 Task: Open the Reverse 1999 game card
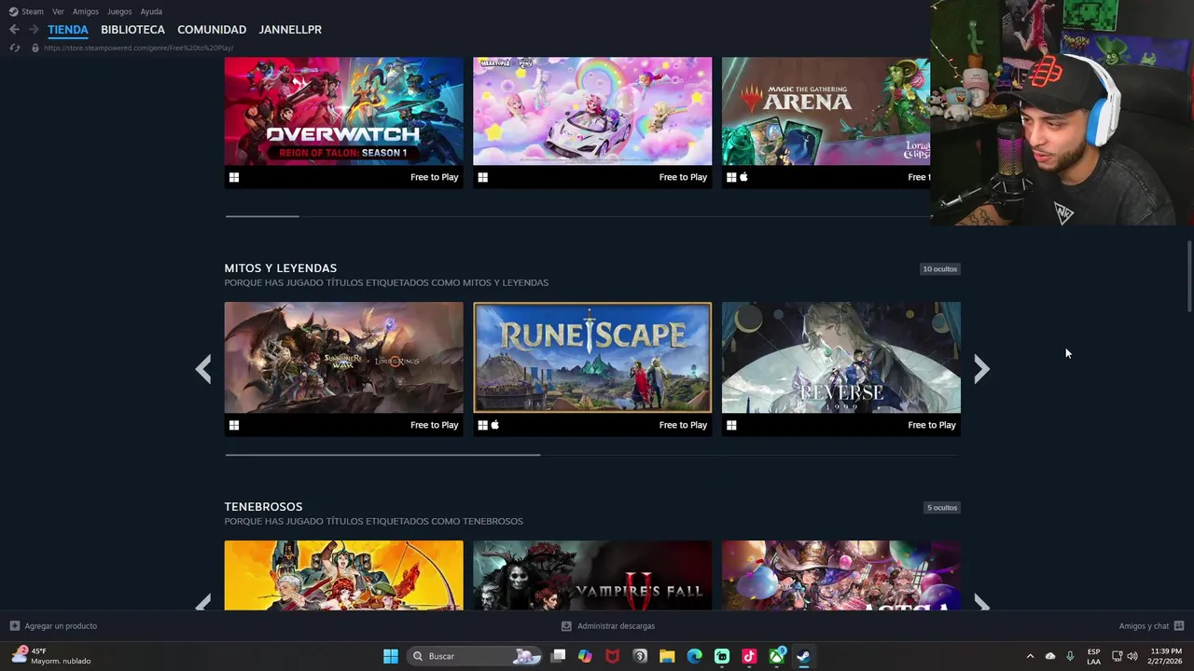pos(841,369)
